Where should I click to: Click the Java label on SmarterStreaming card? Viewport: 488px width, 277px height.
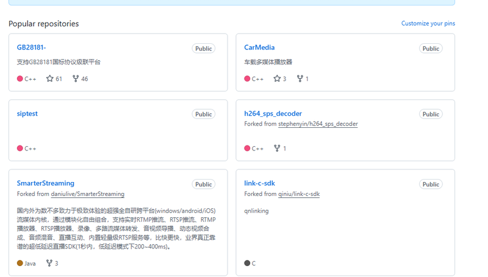click(30, 264)
